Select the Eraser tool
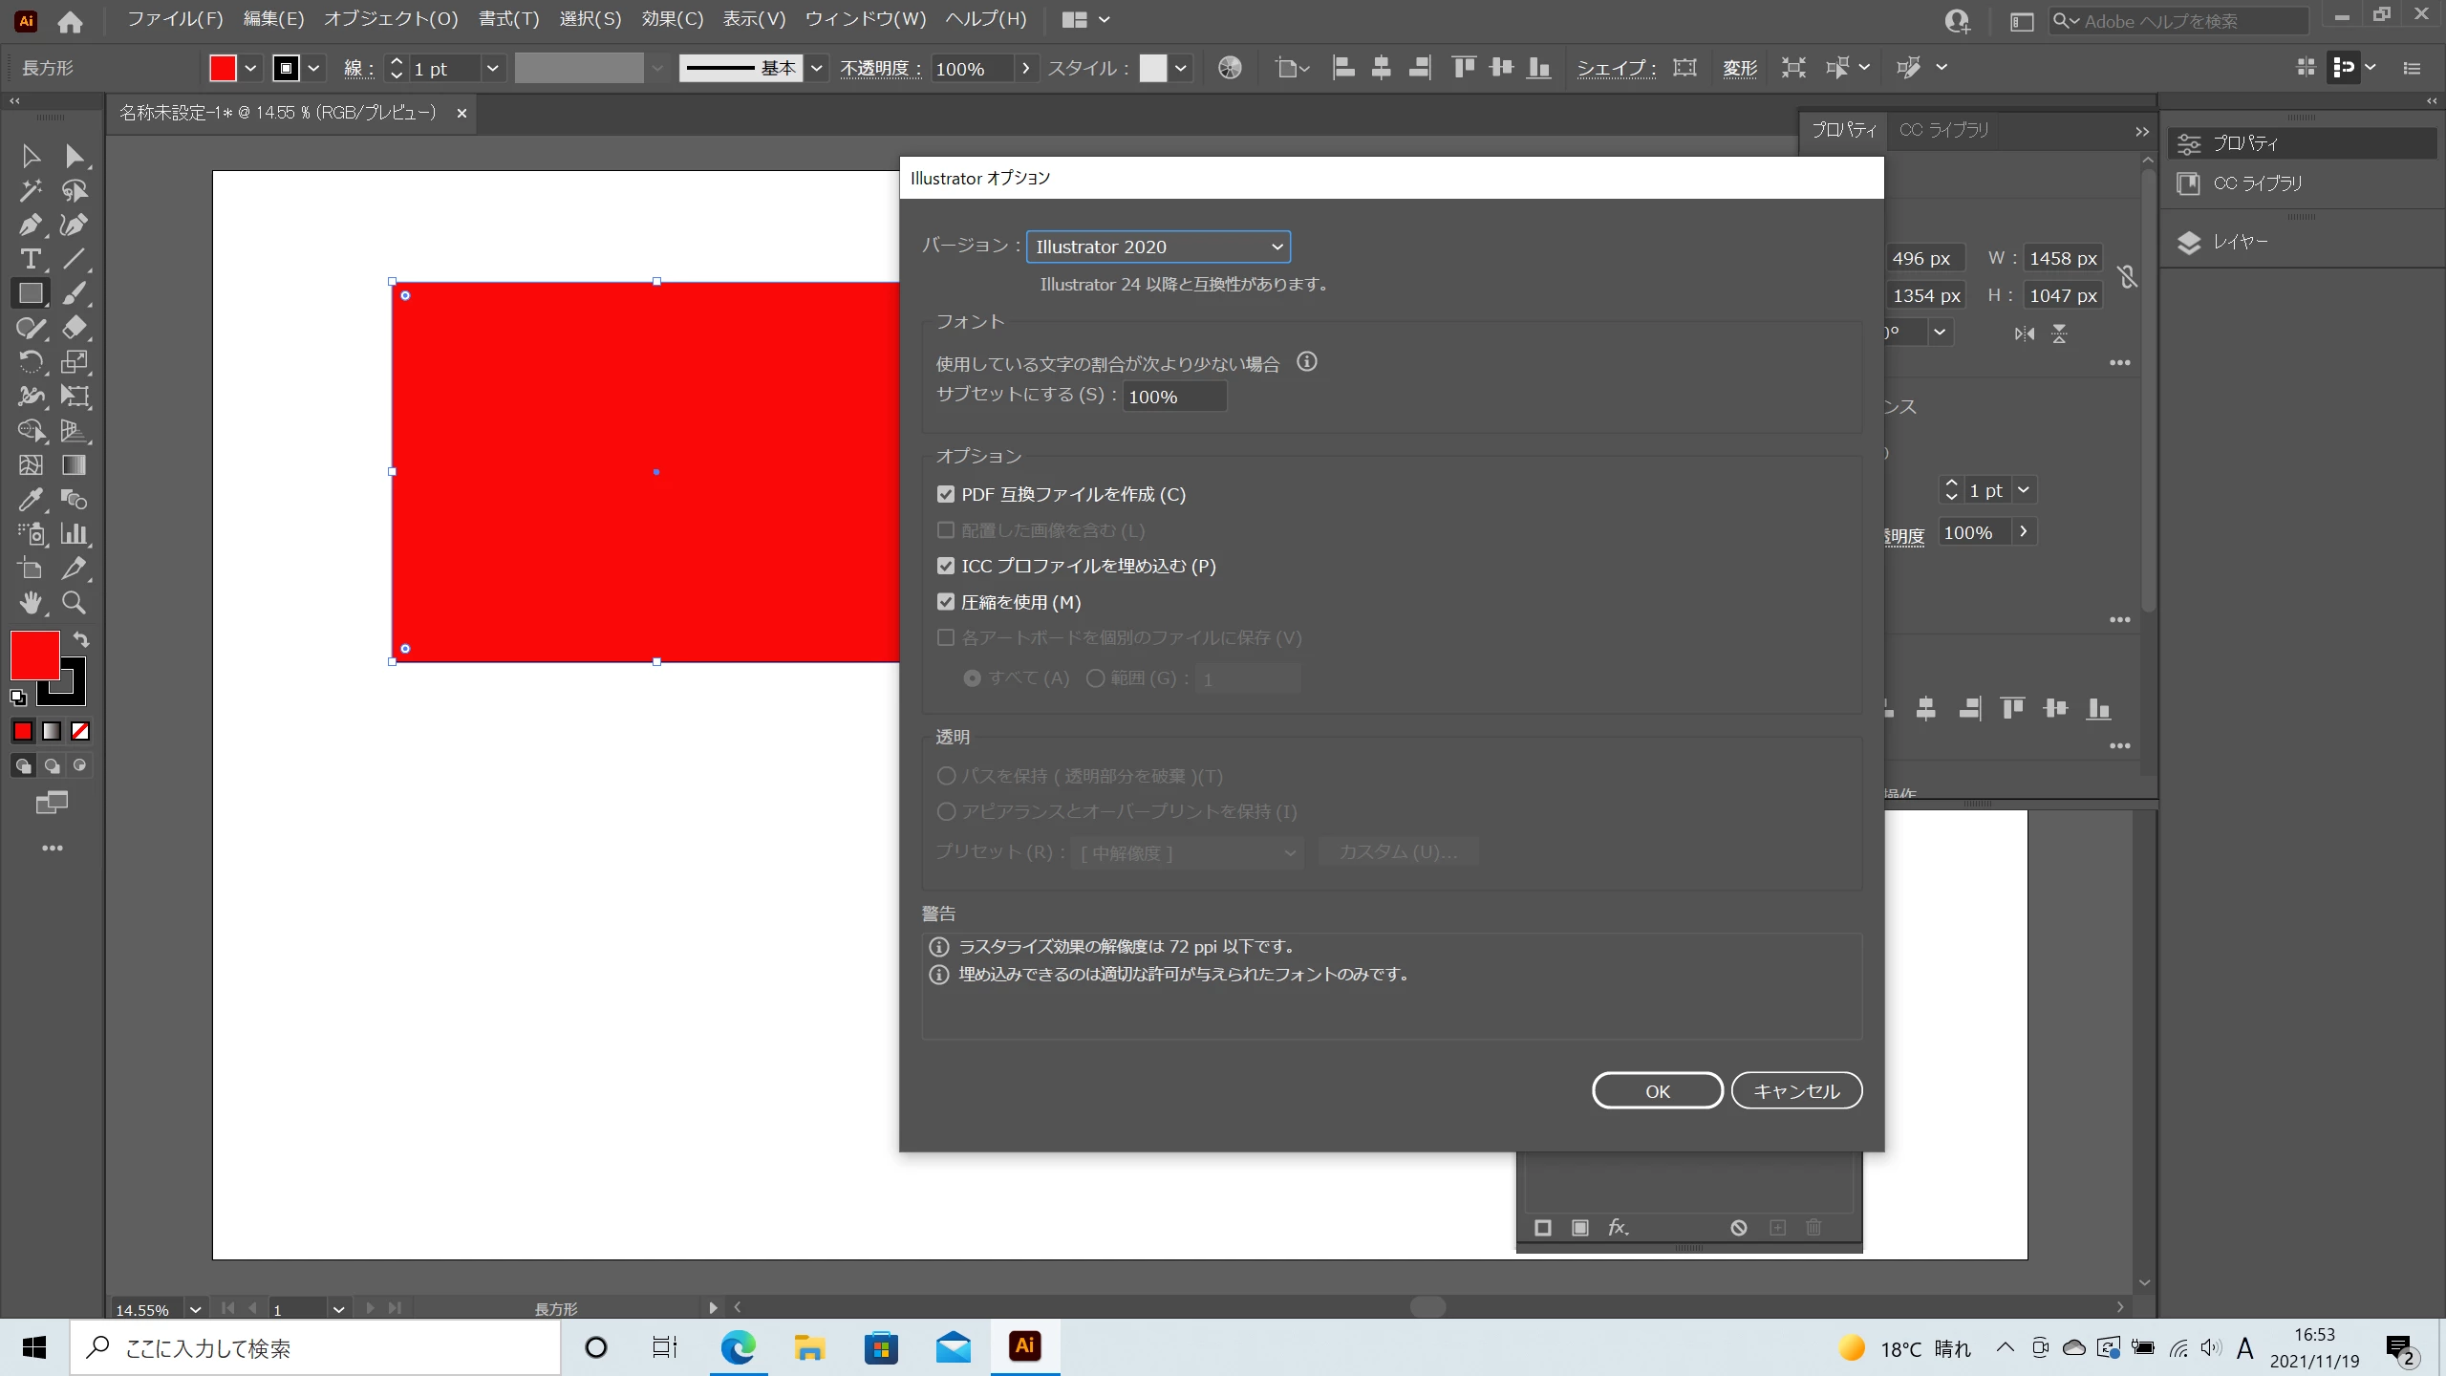The width and height of the screenshot is (2446, 1376). pyautogui.click(x=74, y=328)
